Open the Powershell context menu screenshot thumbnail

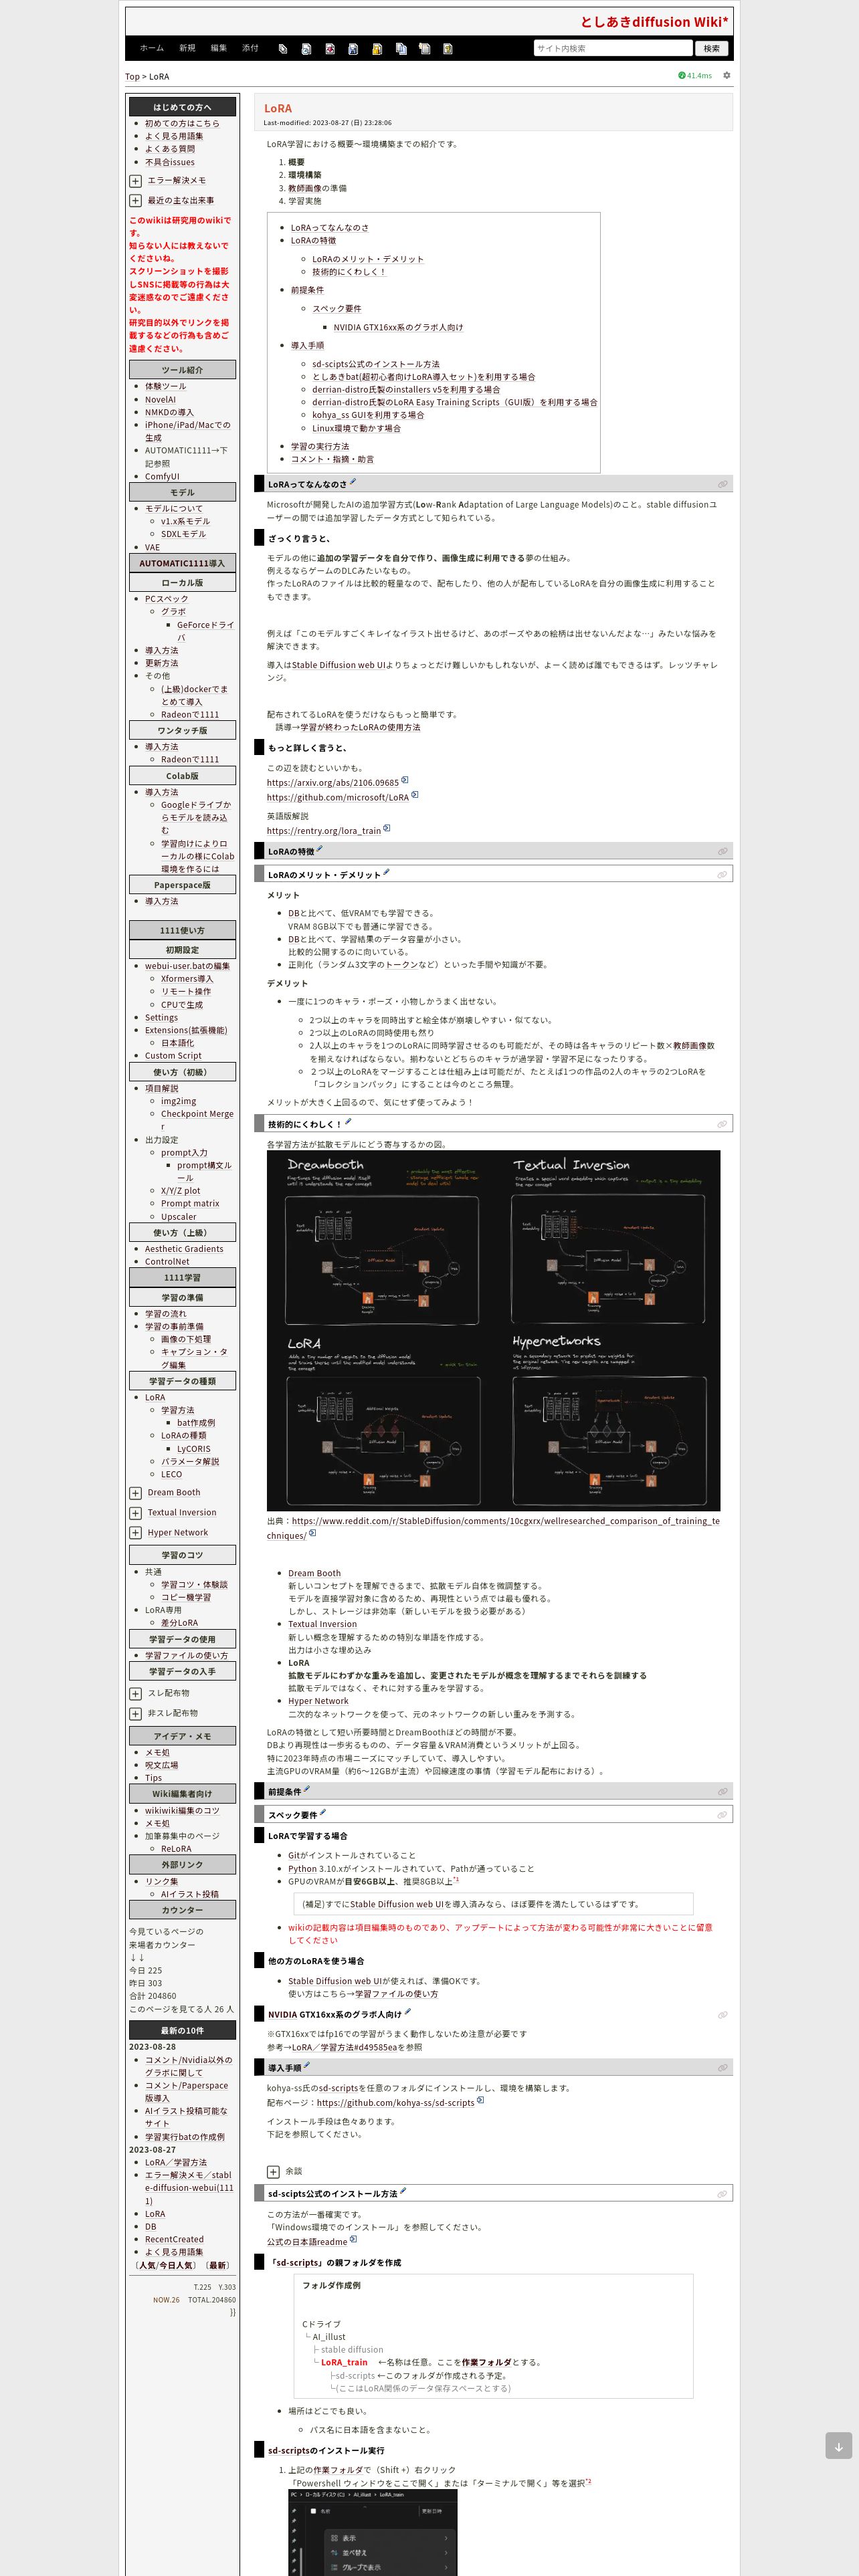pos(372,2532)
